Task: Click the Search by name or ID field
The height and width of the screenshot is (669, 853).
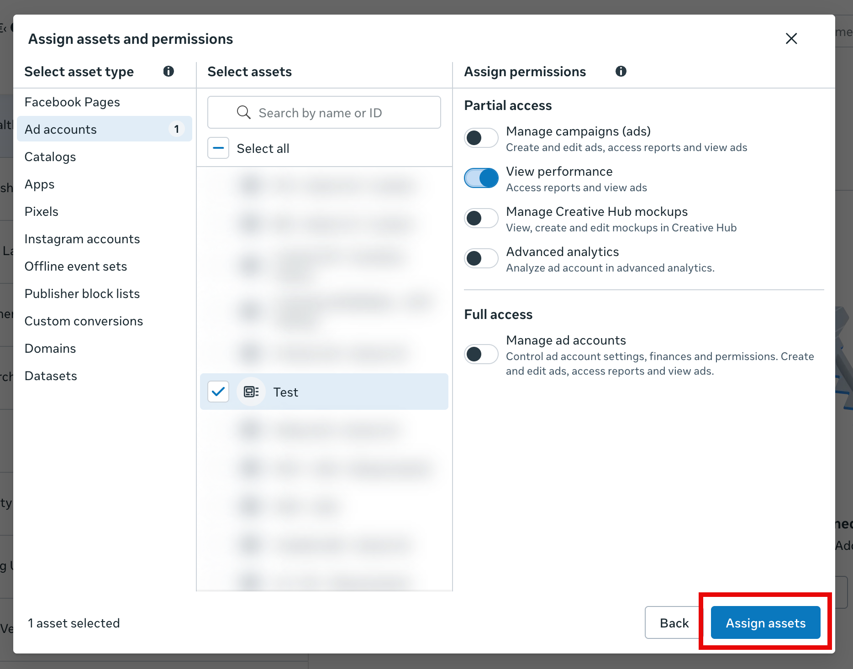Action: 324,112
